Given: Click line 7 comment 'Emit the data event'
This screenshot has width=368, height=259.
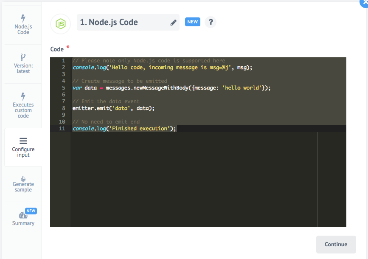Looking at the screenshot, I should 106,101.
